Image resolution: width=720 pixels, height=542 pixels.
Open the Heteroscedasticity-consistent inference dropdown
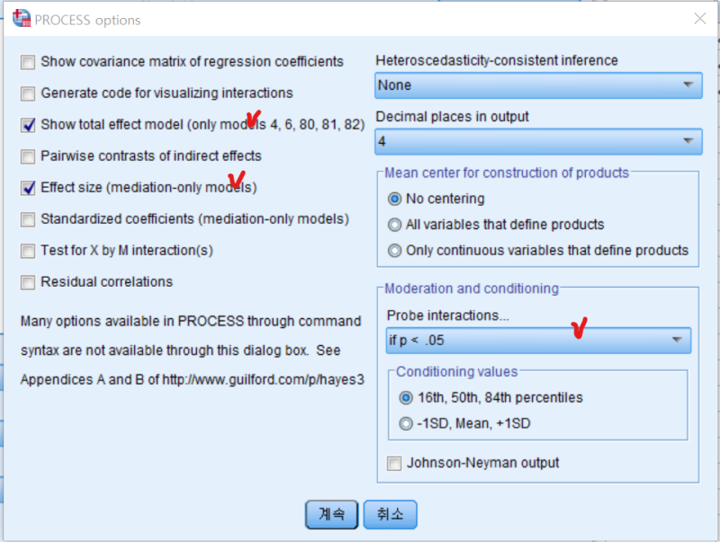click(537, 85)
